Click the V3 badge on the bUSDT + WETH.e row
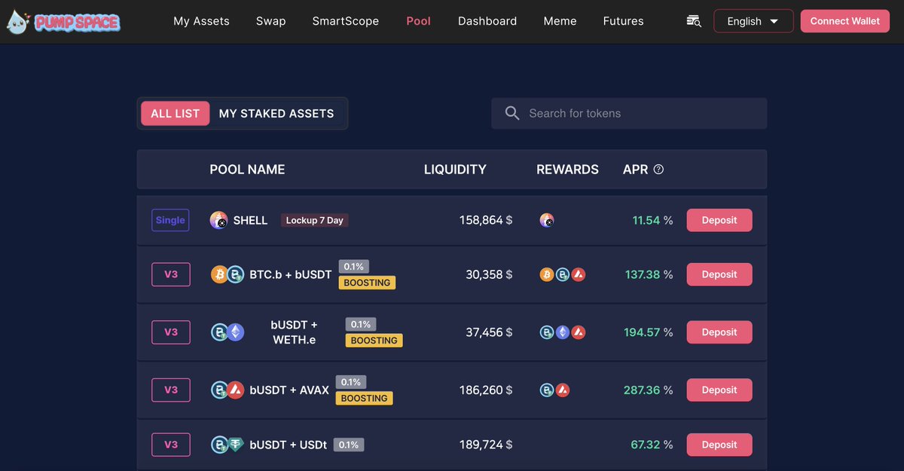904x471 pixels. point(171,332)
